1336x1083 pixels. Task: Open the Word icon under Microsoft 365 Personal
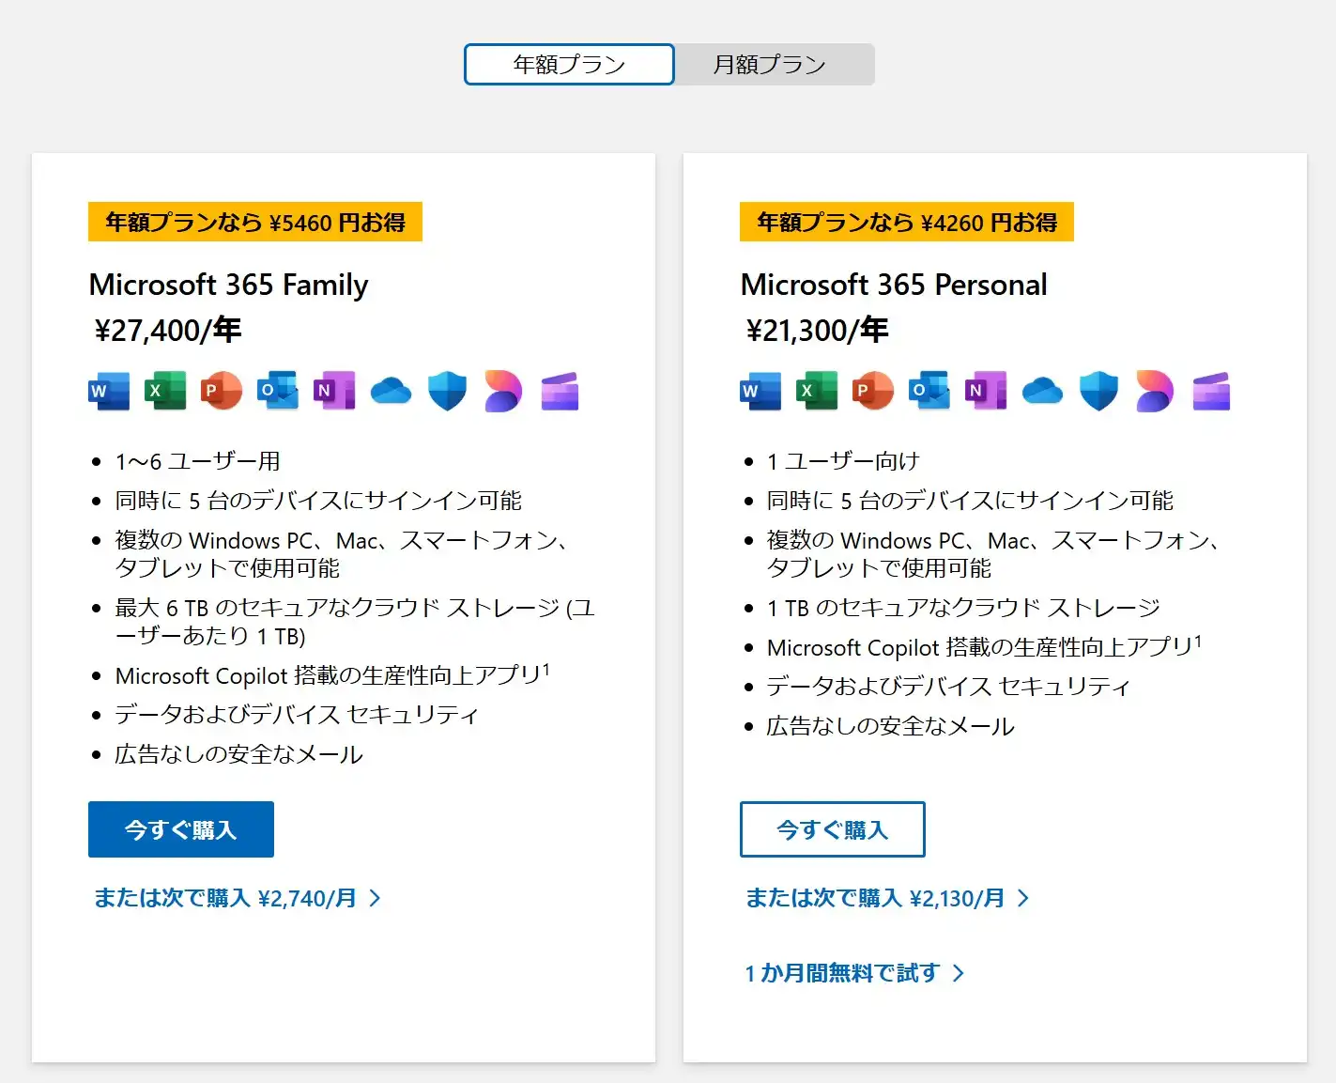(760, 391)
